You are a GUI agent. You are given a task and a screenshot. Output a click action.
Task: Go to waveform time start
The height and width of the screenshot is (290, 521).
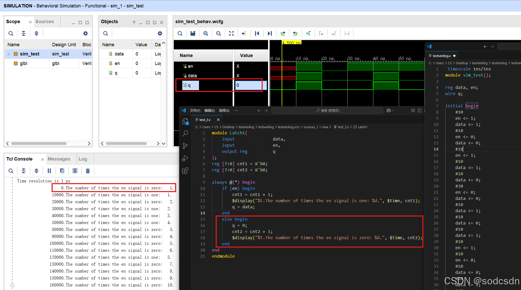257,33
